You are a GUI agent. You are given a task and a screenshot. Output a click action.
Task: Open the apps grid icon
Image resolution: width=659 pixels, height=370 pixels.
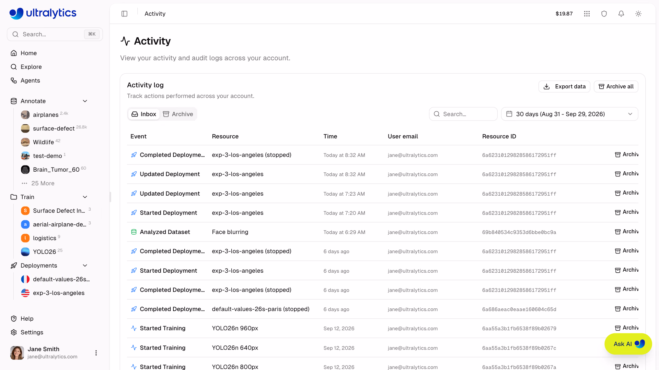(587, 14)
